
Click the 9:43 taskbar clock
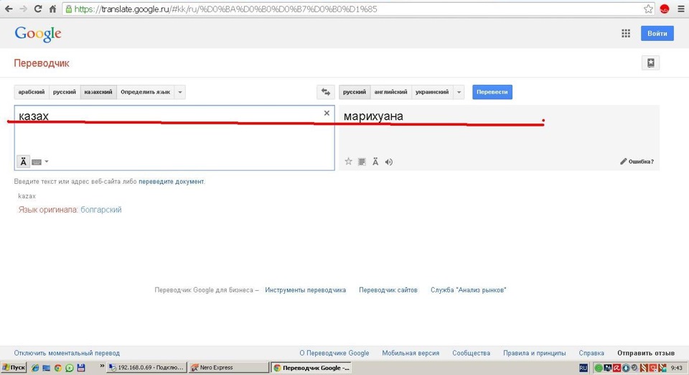677,368
